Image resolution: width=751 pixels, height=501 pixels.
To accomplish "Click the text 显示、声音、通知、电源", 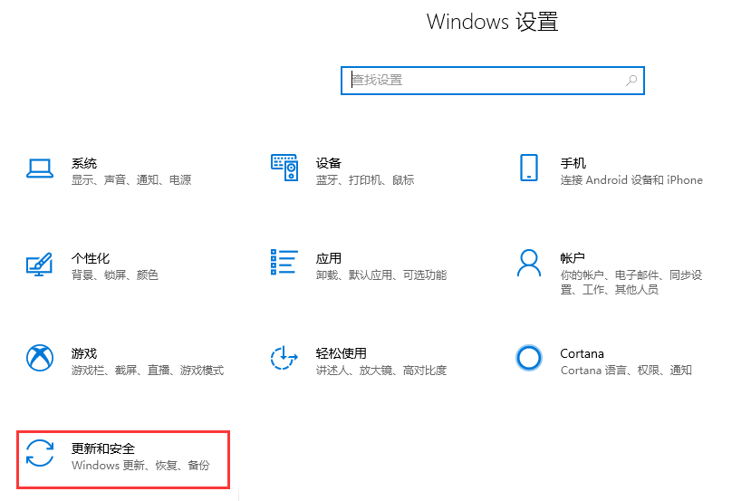I will 131,180.
